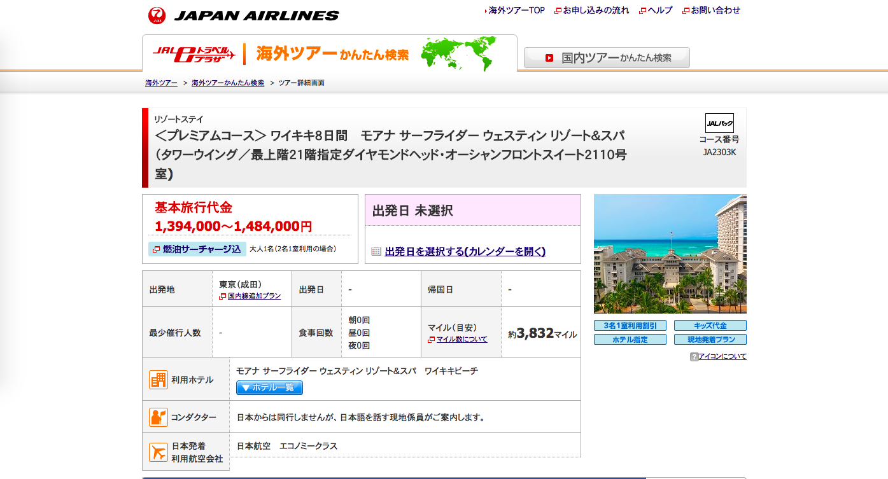Click the hotel name モアナ サーフライダー text
The height and width of the screenshot is (479, 888).
357,370
